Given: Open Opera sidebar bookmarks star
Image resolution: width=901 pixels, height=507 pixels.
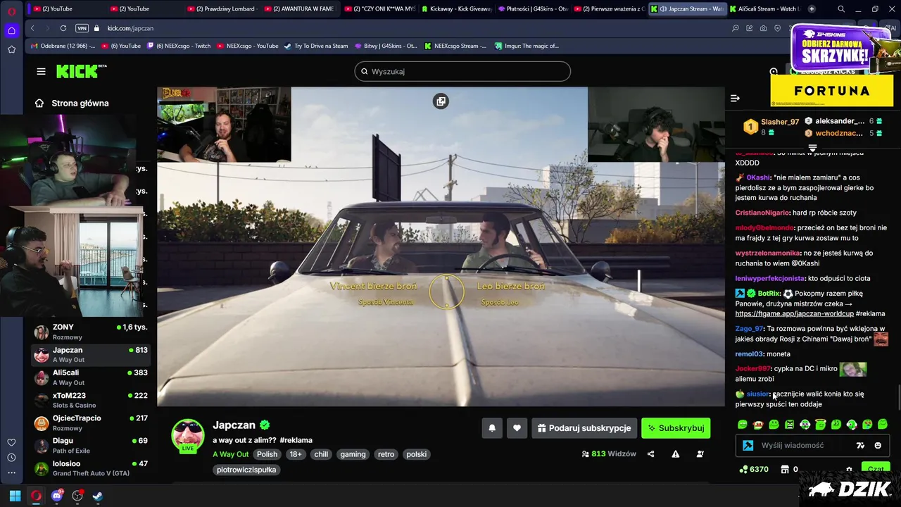Looking at the screenshot, I should (11, 49).
